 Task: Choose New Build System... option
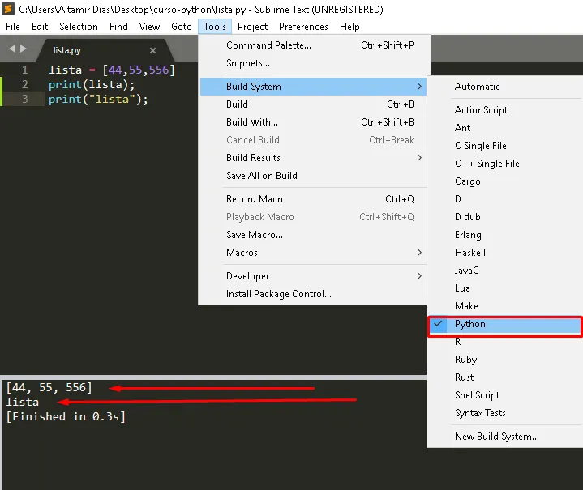(x=505, y=437)
